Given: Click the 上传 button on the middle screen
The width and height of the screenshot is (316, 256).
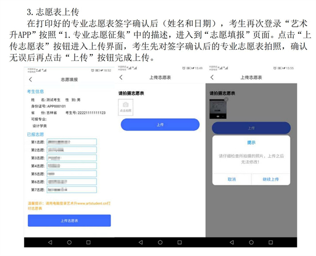Looking at the screenshot, I should coord(160,125).
